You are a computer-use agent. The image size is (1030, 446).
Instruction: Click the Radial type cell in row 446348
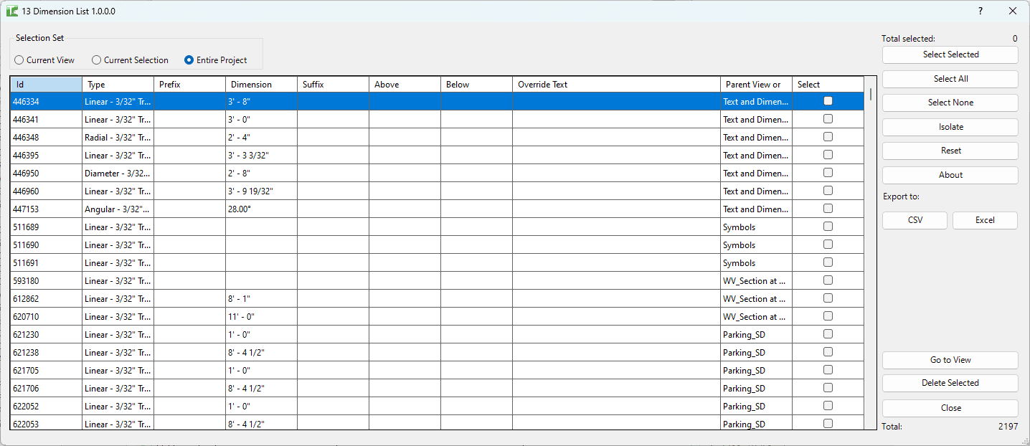pyautogui.click(x=118, y=138)
